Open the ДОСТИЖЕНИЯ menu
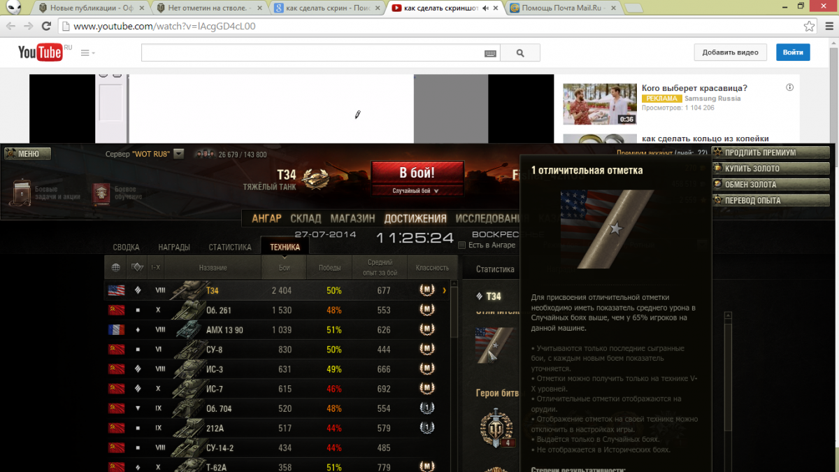Image resolution: width=839 pixels, height=472 pixels. pyautogui.click(x=415, y=218)
